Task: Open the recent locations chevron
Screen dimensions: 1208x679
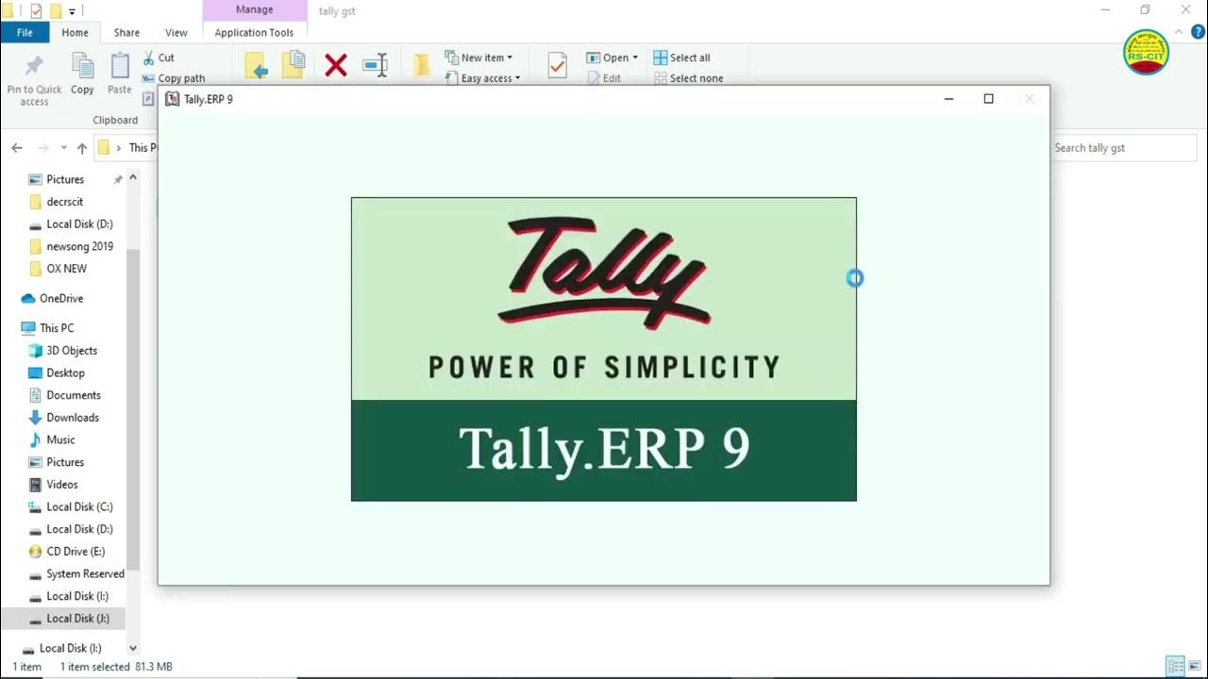Action: pos(63,148)
